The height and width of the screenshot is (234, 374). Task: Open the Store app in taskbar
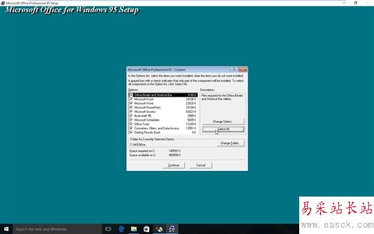146,229
